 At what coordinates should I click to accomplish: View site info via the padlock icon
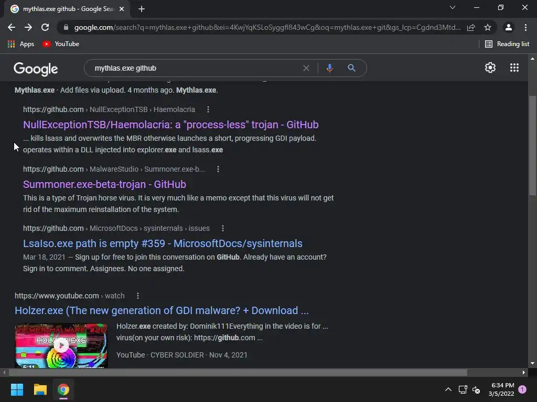(66, 27)
